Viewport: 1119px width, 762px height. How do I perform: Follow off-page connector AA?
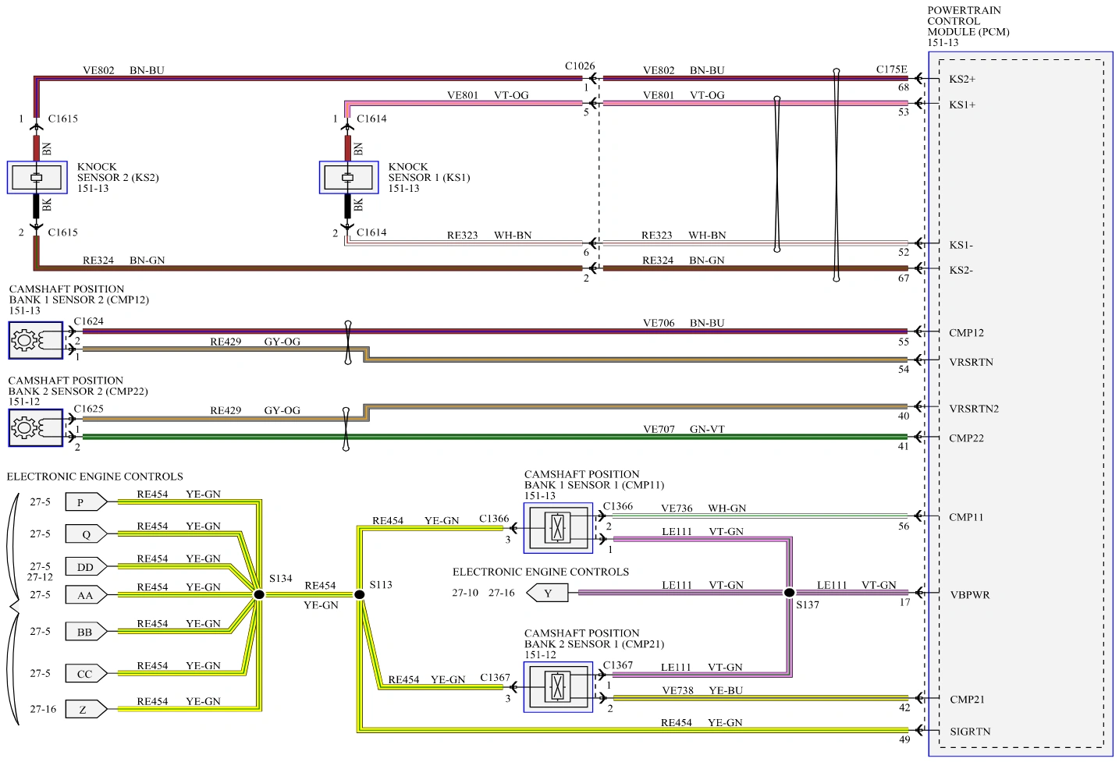point(86,595)
